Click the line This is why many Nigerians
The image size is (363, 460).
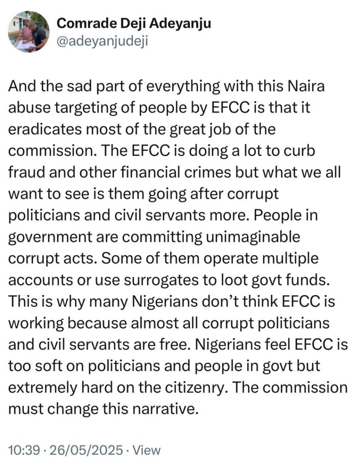point(172,301)
